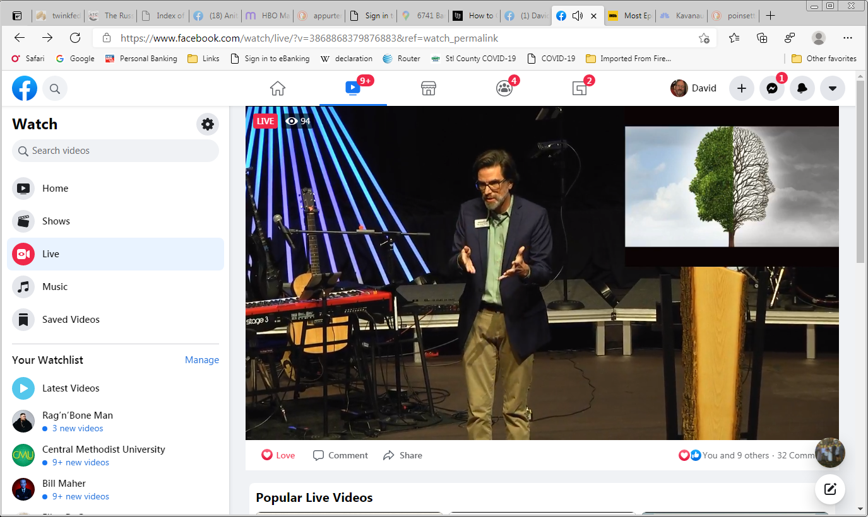Click the Facebook search magnifier icon
This screenshot has width=868, height=517.
pos(55,89)
